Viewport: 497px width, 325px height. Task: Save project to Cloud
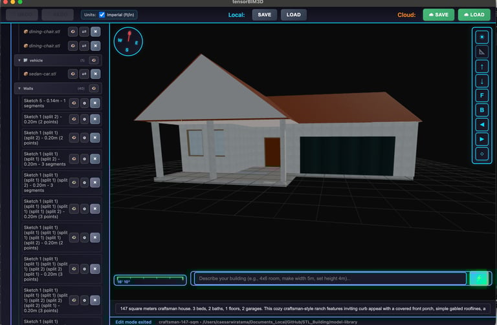(x=438, y=15)
